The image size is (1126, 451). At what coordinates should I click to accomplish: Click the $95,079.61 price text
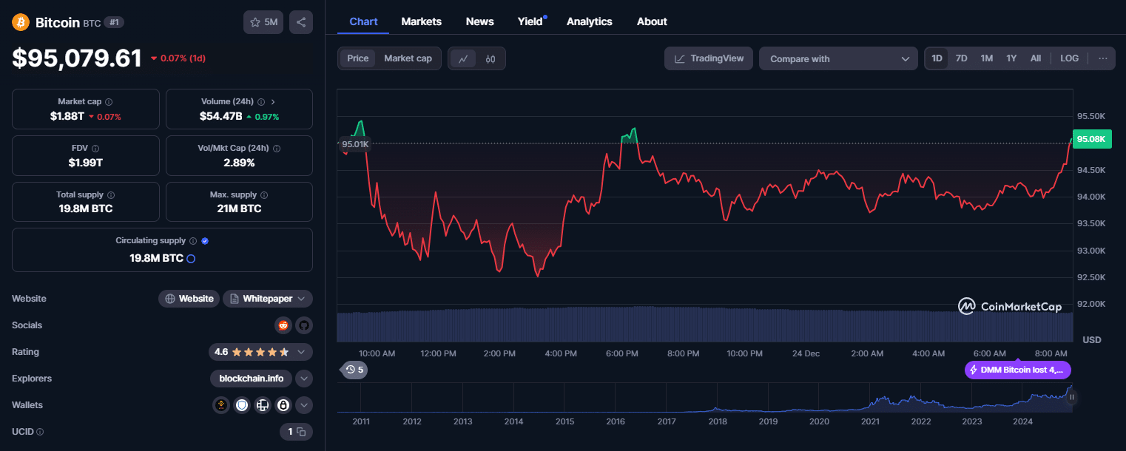pos(77,58)
